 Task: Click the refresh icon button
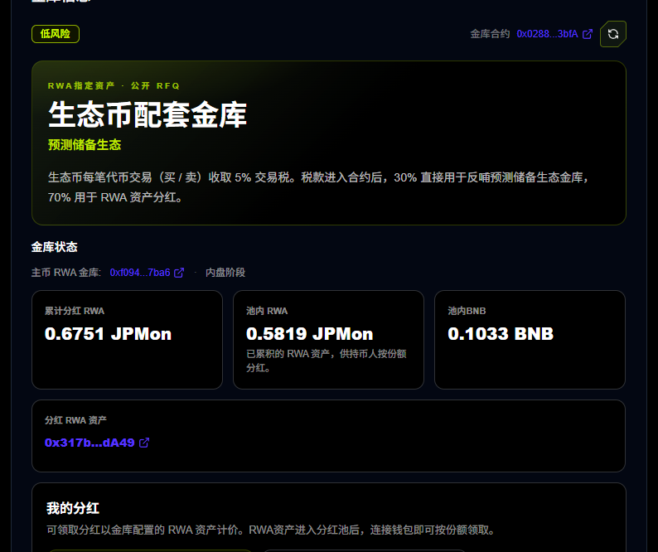coord(613,34)
